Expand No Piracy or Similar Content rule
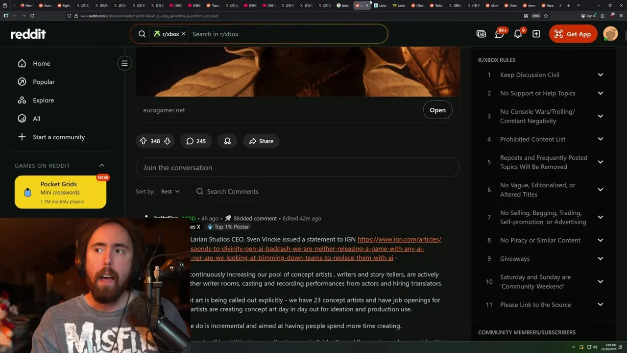The height and width of the screenshot is (353, 627). (601, 240)
